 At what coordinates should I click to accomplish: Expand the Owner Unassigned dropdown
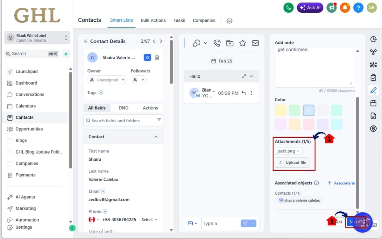(x=107, y=80)
